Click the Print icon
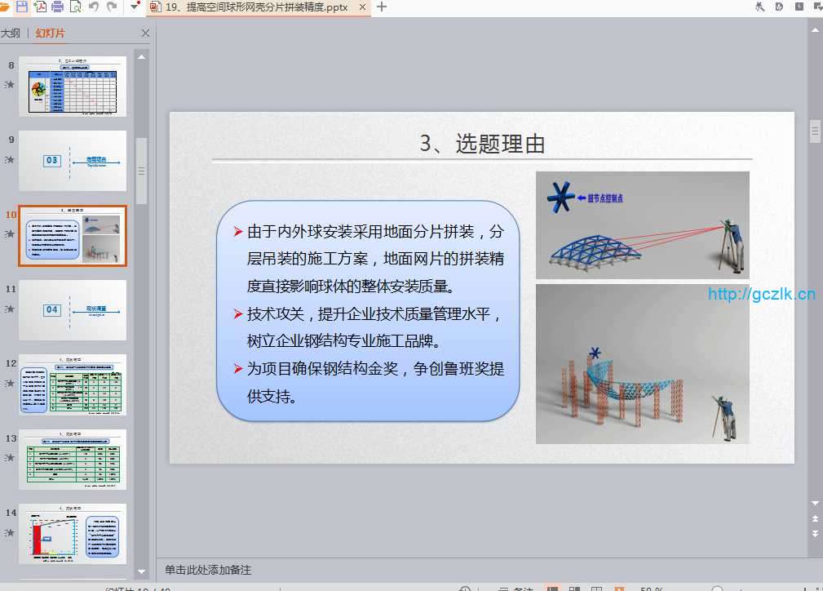The width and height of the screenshot is (823, 591). (x=58, y=7)
